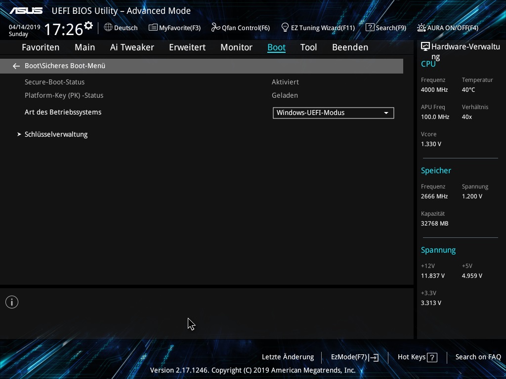Click the 04/14/2019 date
This screenshot has height=379, width=506.
[25, 27]
